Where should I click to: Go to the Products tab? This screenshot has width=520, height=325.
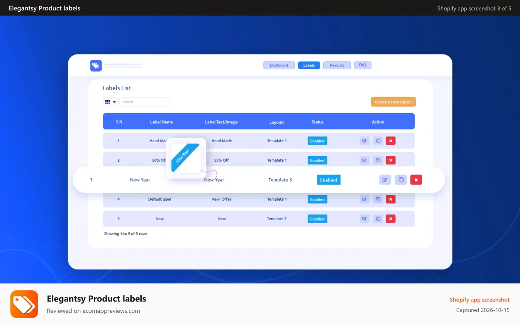click(x=337, y=65)
